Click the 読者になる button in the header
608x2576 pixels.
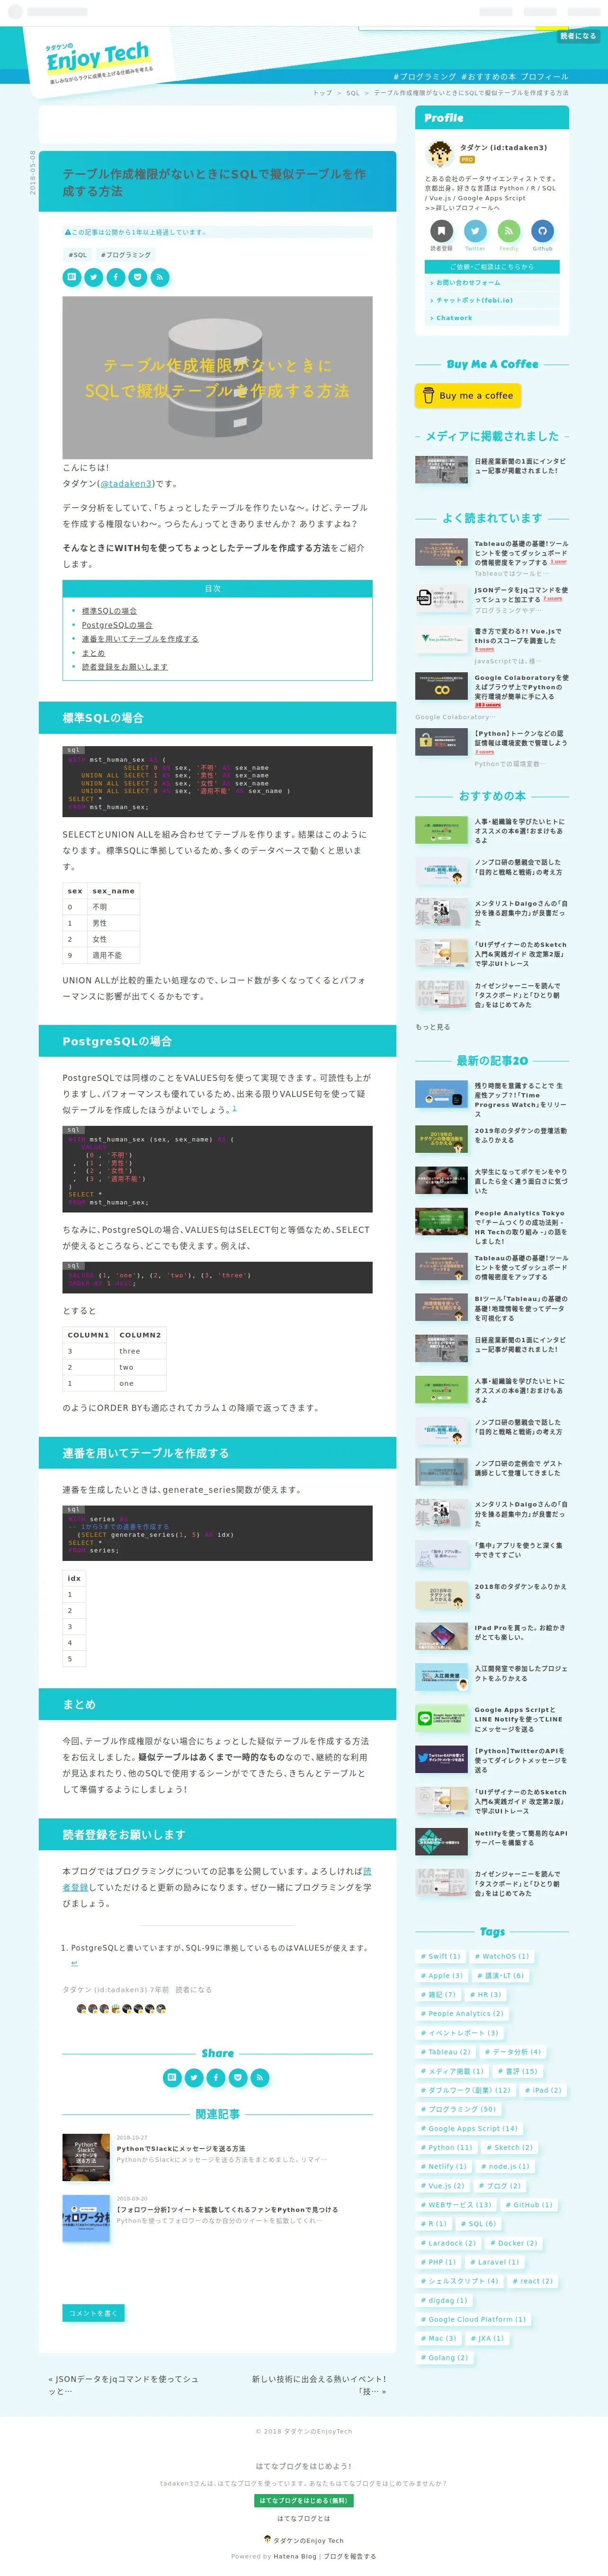(577, 36)
